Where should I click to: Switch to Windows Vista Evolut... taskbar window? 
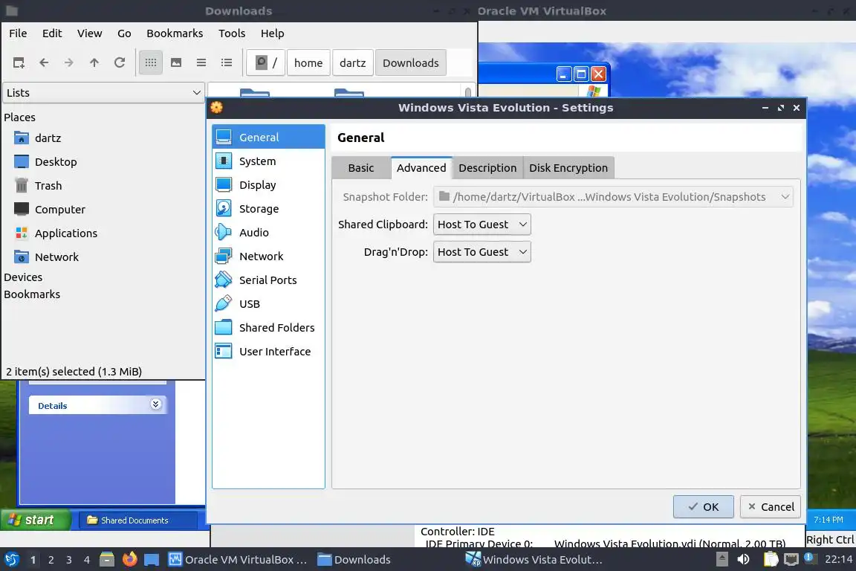click(535, 560)
